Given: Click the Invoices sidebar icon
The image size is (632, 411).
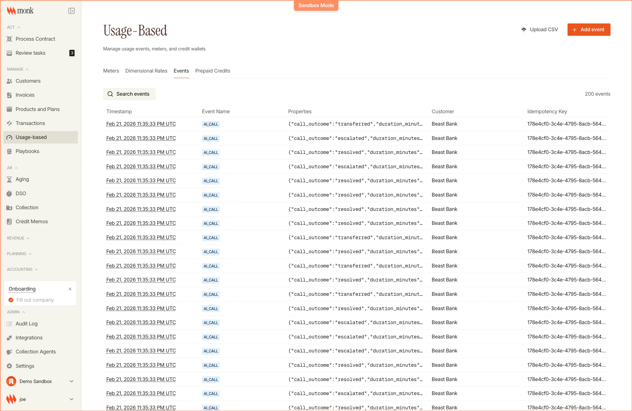Looking at the screenshot, I should coord(9,95).
